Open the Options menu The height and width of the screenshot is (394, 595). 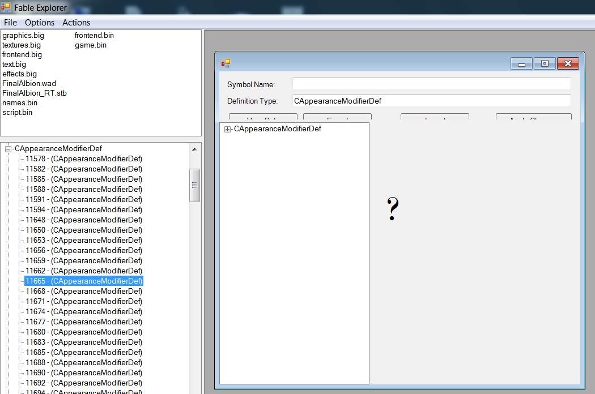40,23
